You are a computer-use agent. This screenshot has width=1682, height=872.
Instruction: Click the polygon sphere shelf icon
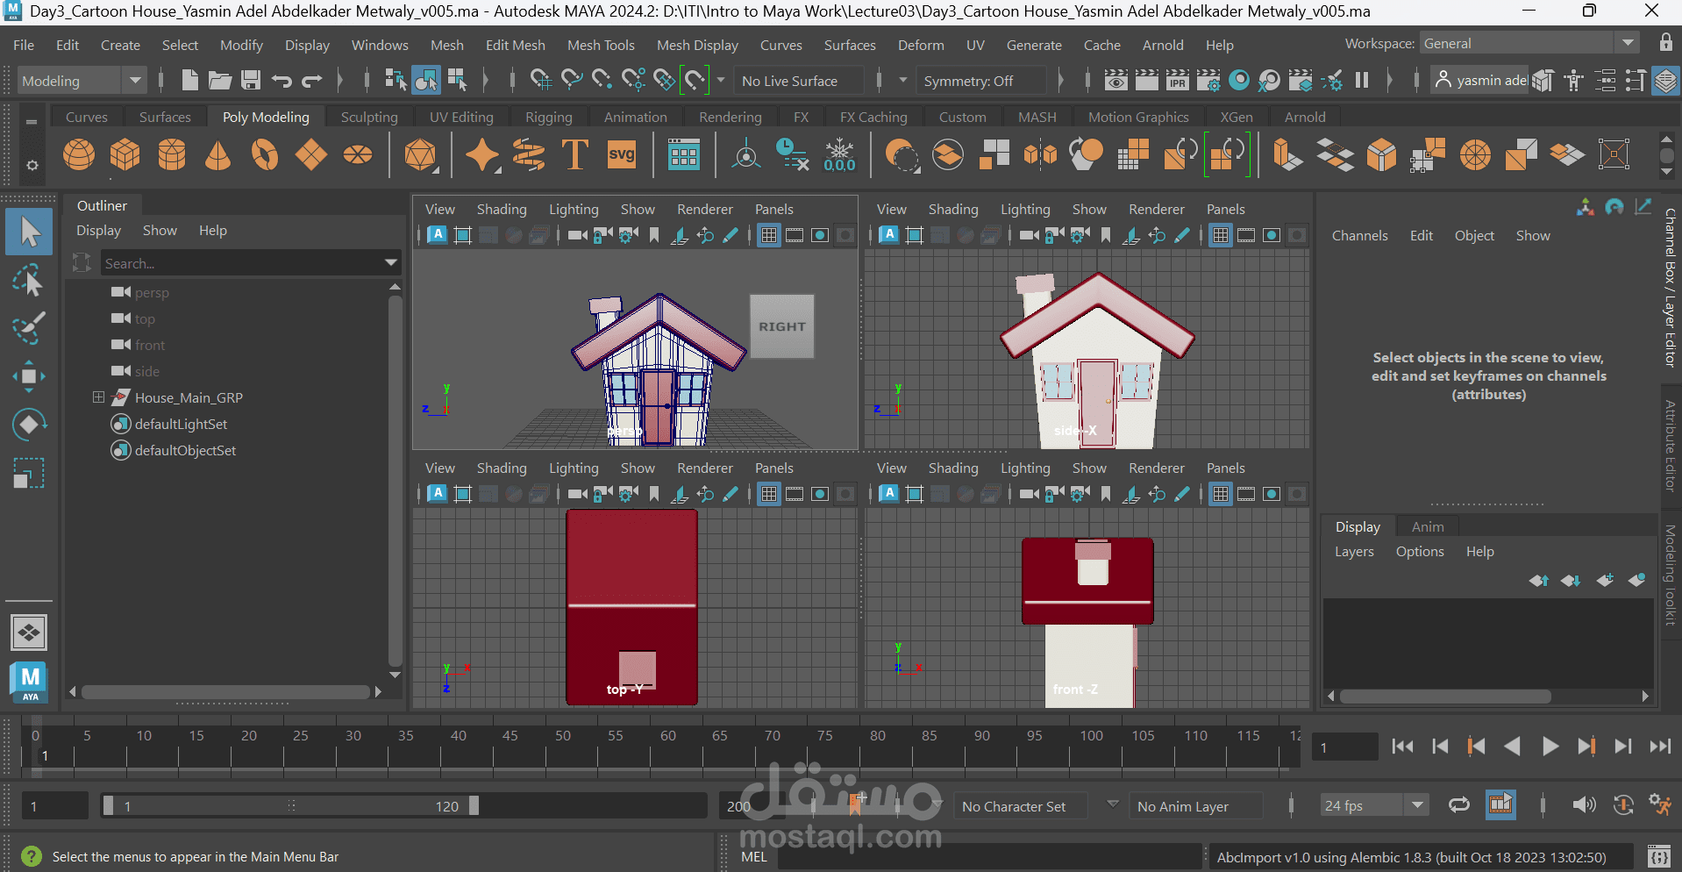79,155
